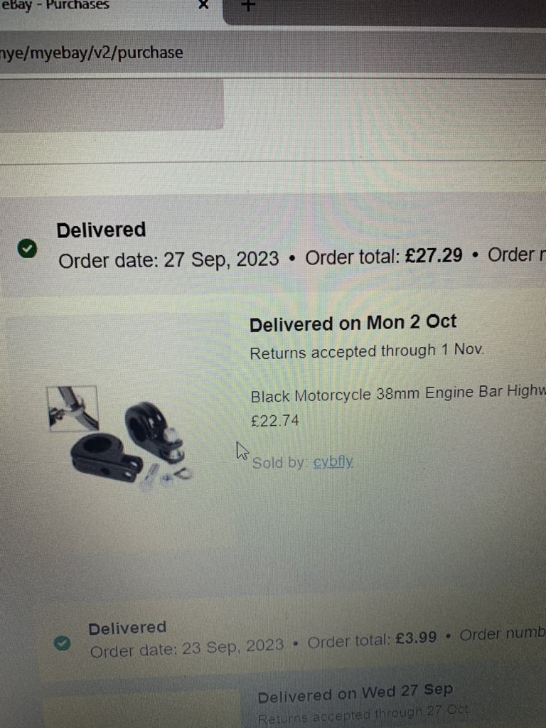The image size is (546, 728).
Task: Click the Order total £27.29 text
Action: click(383, 256)
